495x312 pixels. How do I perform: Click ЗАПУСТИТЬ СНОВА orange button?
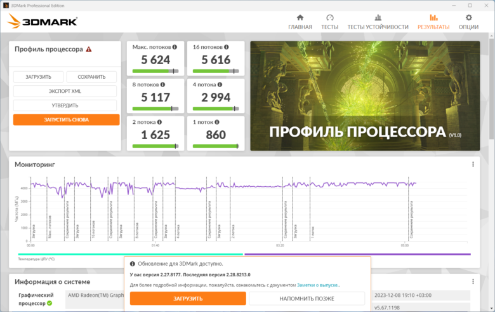pyautogui.click(x=66, y=120)
